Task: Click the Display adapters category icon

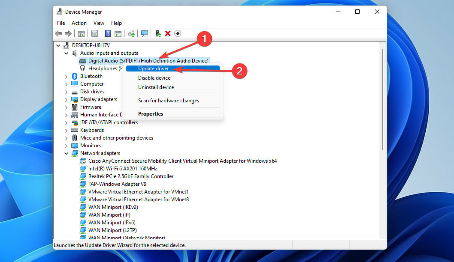Action: coord(74,99)
